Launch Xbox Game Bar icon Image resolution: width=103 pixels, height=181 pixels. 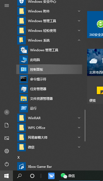(x=22, y=166)
